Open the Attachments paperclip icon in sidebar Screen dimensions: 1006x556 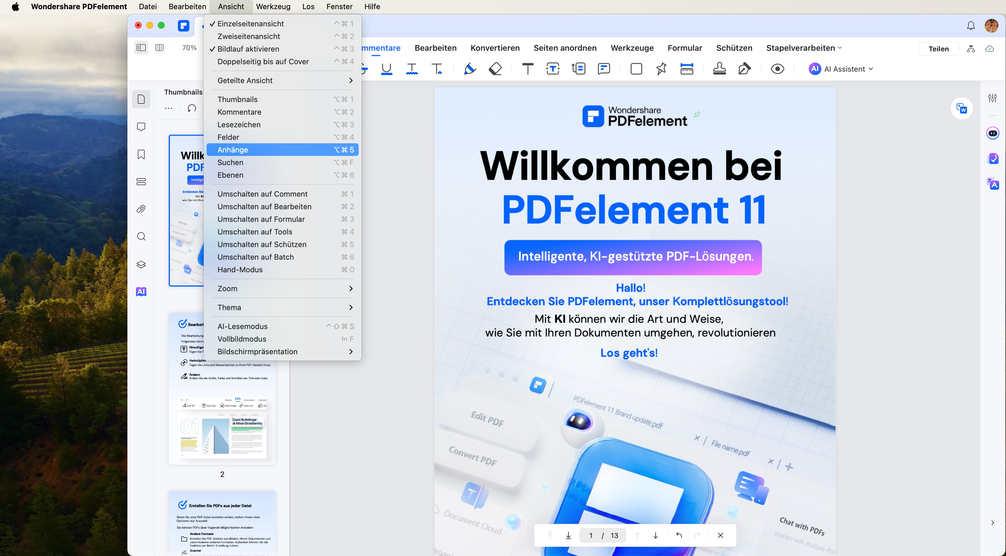pos(141,209)
